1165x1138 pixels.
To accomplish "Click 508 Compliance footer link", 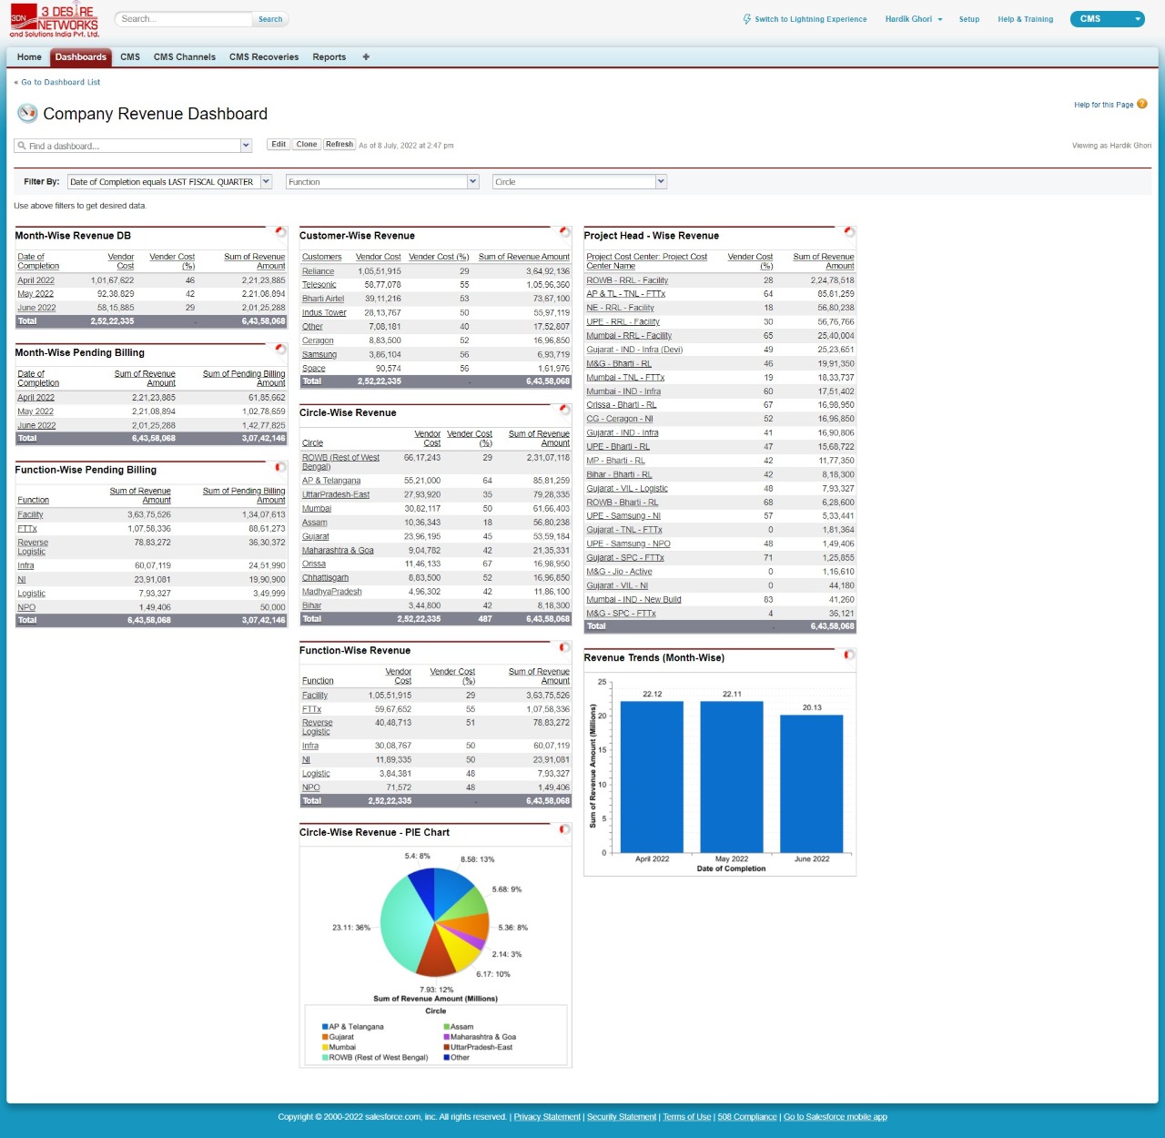I will (747, 1117).
